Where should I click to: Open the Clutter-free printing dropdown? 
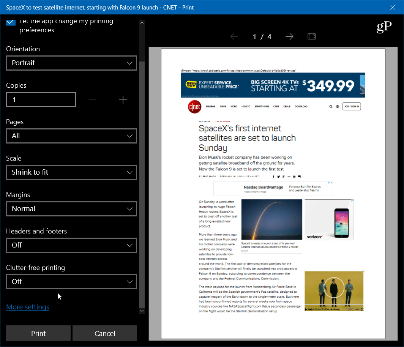[x=71, y=282]
